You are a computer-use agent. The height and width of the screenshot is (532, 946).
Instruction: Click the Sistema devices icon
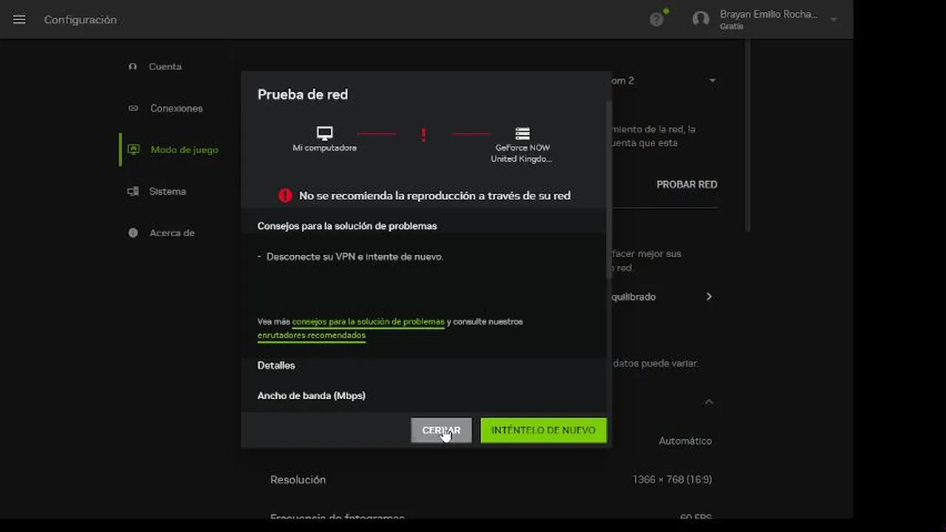(x=133, y=191)
